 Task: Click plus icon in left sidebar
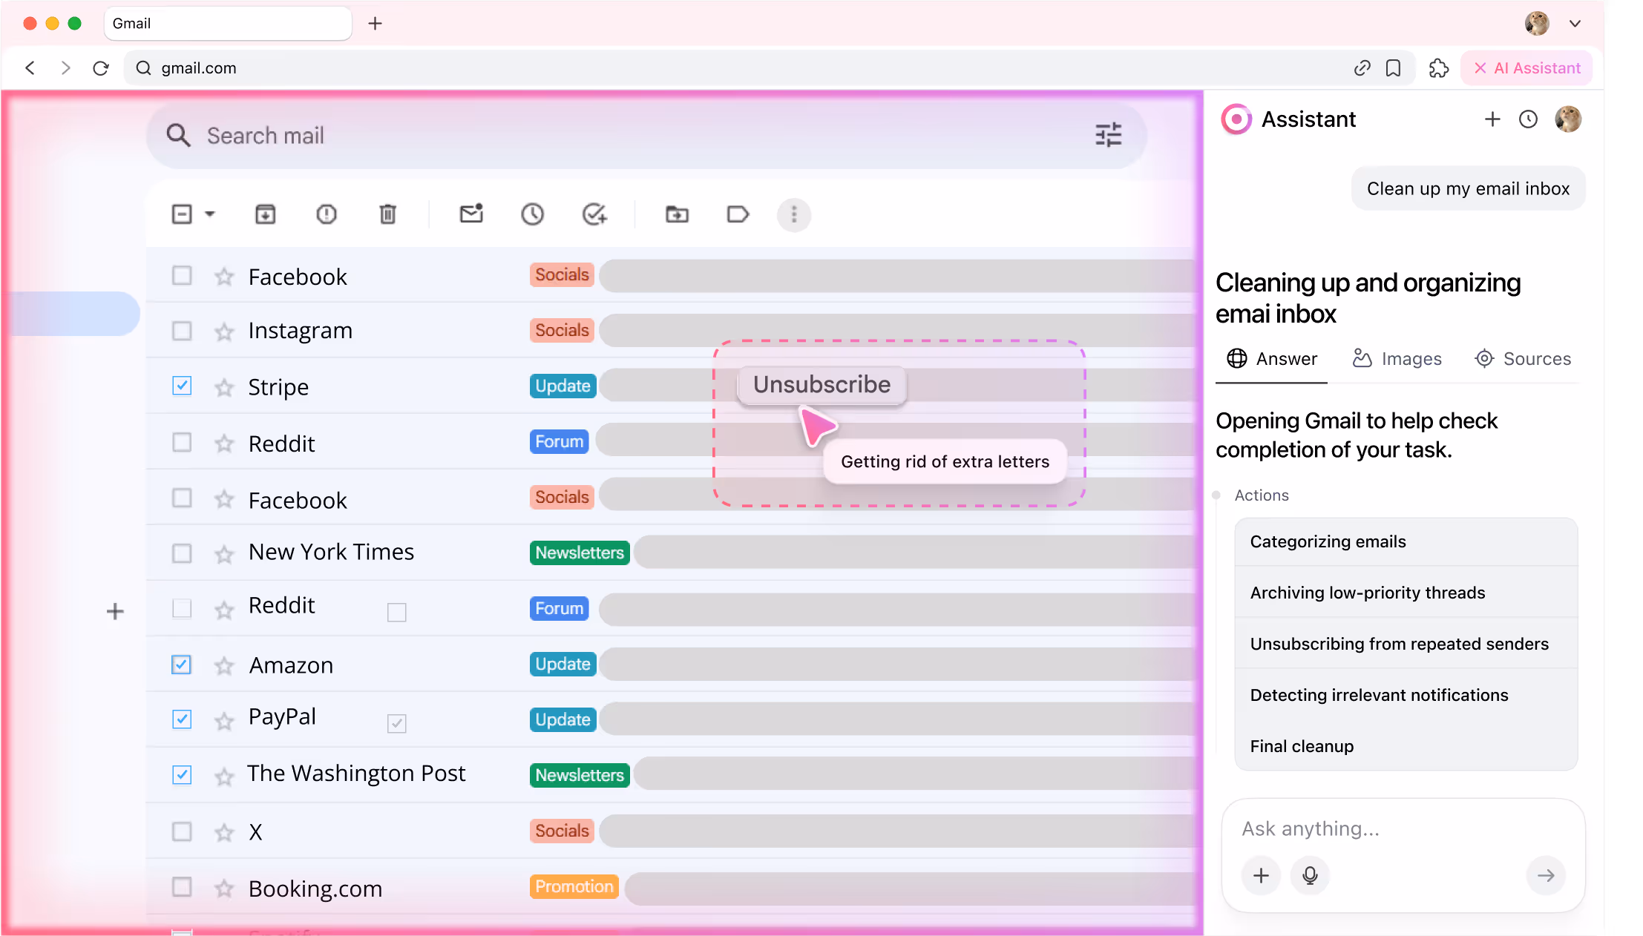[115, 612]
